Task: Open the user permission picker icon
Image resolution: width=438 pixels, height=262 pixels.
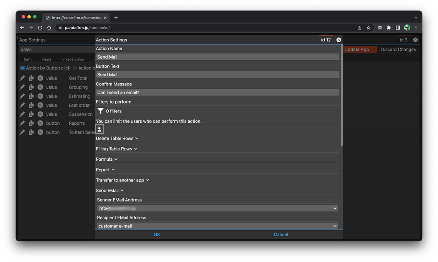Action: tap(100, 130)
